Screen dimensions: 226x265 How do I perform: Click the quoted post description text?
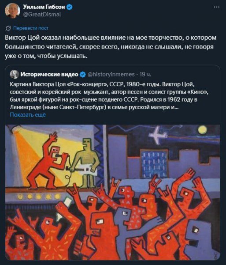[x=109, y=96]
